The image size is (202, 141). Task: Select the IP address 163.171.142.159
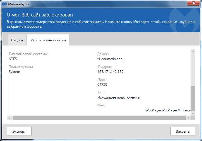click(110, 72)
